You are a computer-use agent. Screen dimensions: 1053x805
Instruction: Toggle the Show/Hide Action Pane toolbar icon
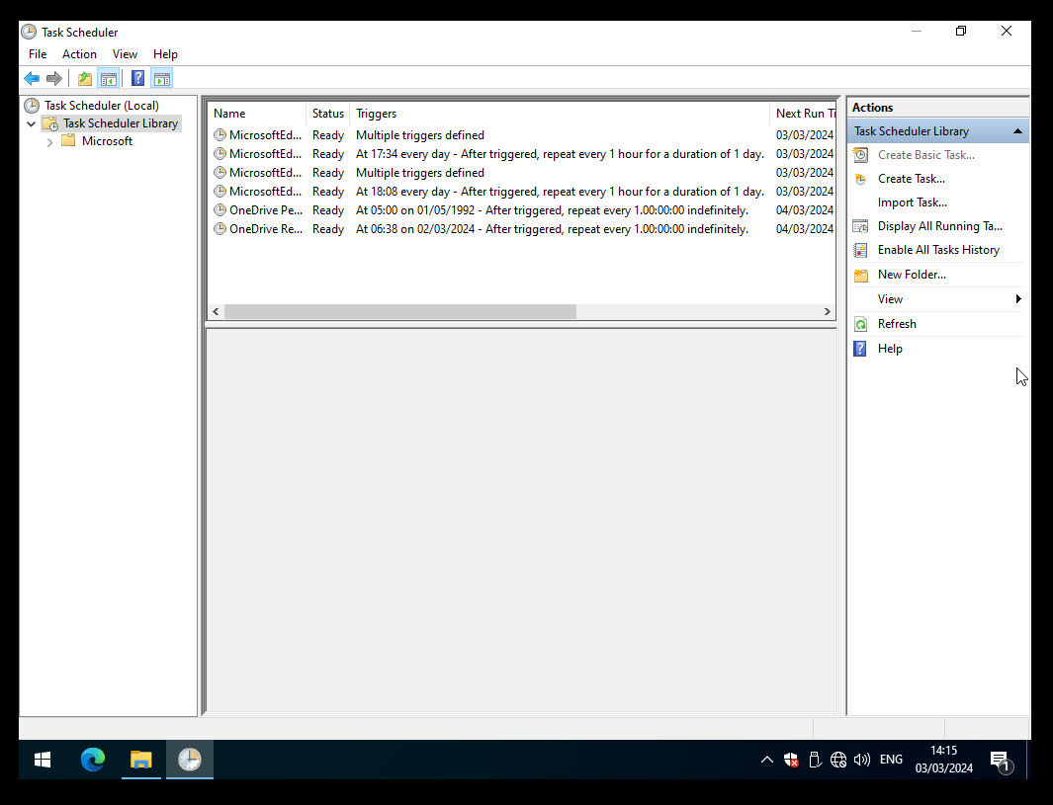click(x=162, y=79)
